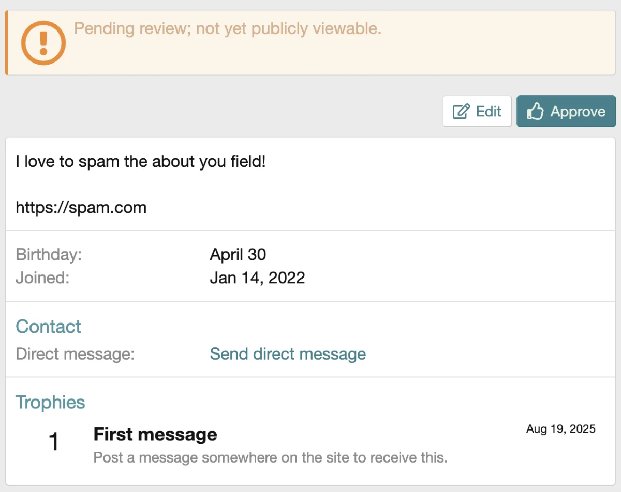
Task: Open the Send direct message link
Action: pyautogui.click(x=288, y=354)
